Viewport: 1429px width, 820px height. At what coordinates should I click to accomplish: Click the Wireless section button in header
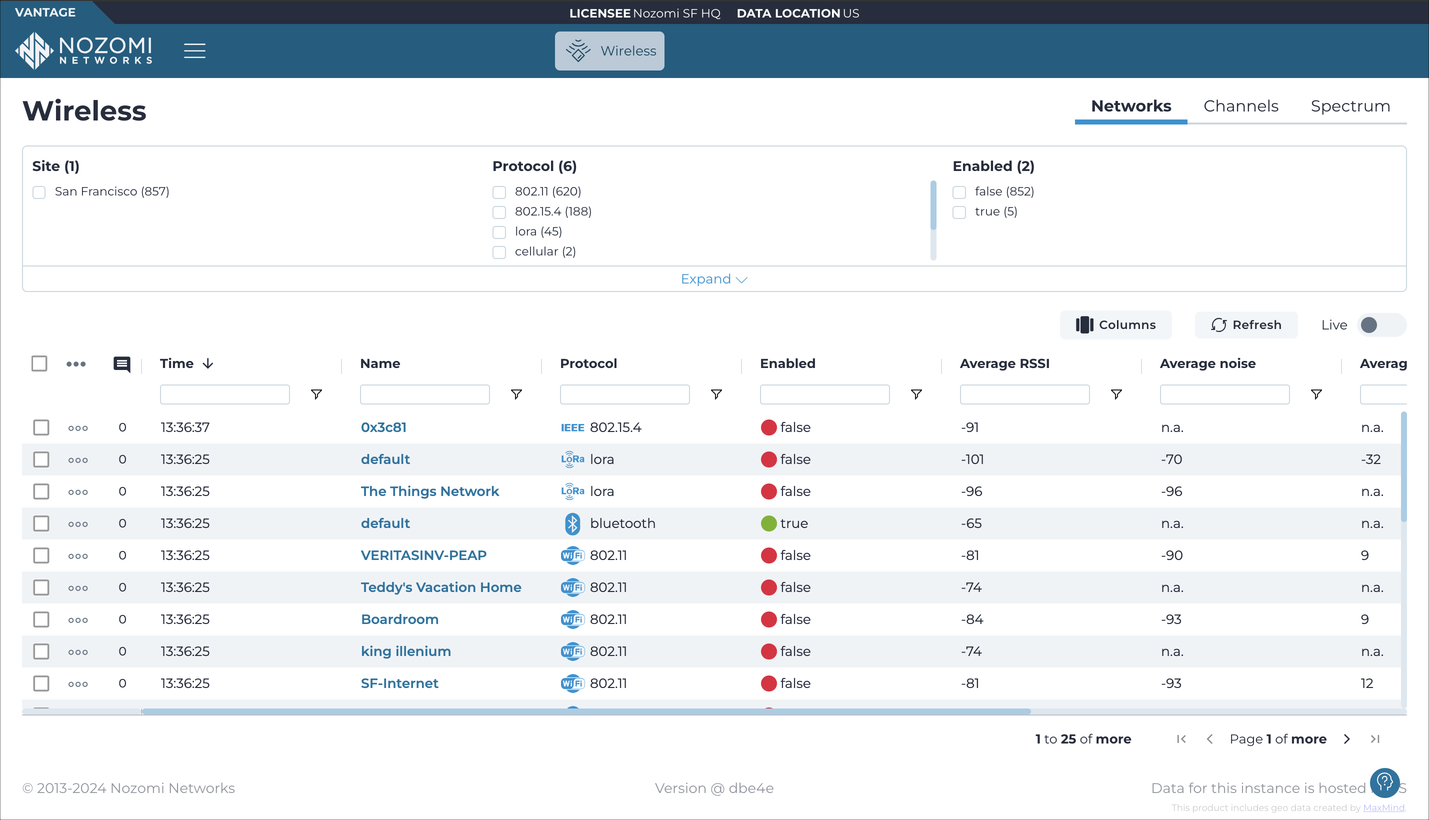[x=609, y=50]
